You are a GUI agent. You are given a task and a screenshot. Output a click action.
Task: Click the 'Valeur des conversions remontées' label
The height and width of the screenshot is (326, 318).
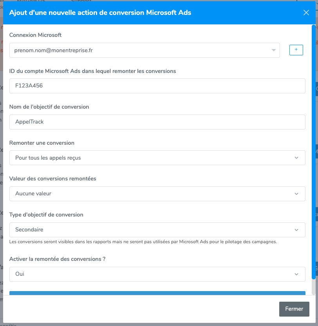[52, 178]
